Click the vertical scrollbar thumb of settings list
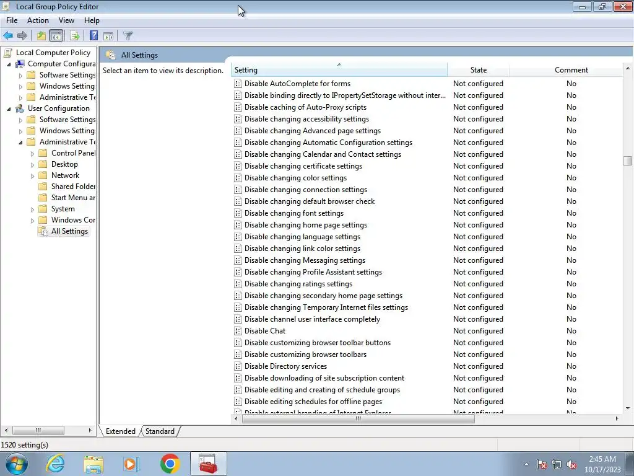 627,161
